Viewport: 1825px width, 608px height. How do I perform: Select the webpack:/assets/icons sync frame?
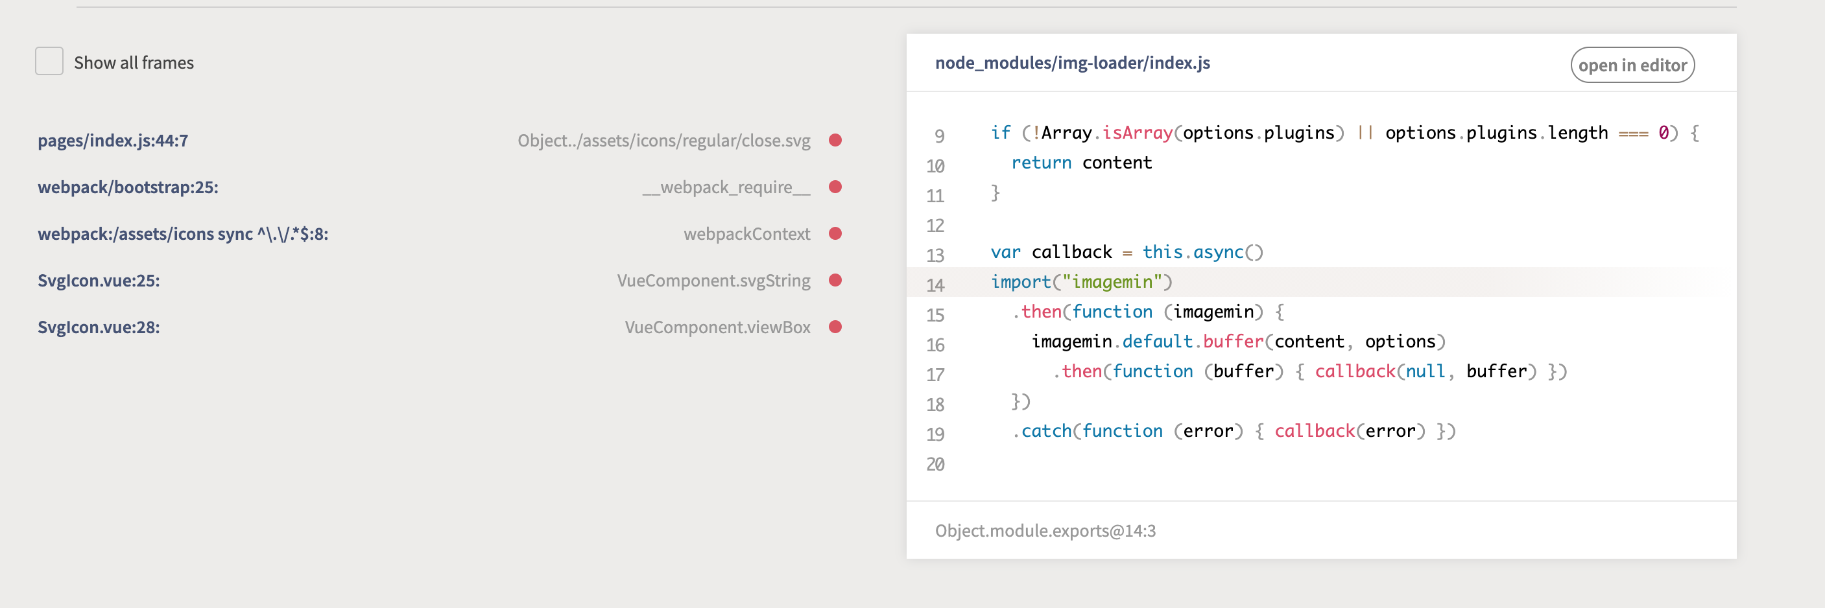[x=183, y=233]
